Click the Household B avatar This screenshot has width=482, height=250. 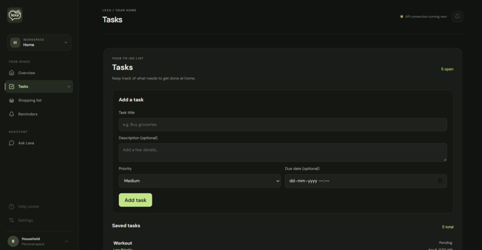[x=13, y=242]
